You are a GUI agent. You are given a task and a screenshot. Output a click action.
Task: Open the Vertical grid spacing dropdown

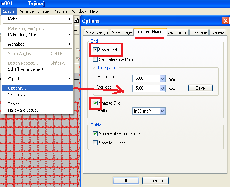[162, 88]
